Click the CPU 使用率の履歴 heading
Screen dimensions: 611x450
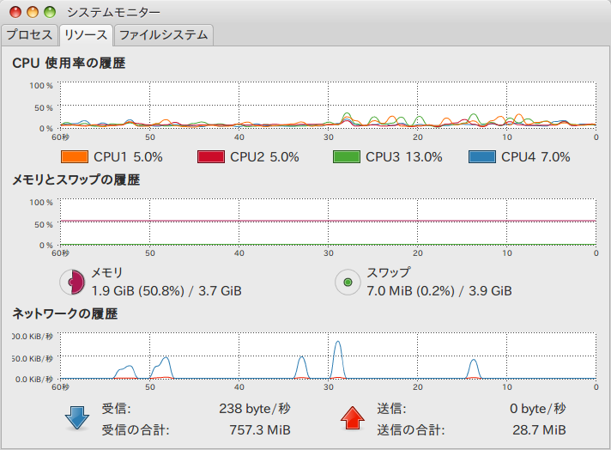(69, 64)
